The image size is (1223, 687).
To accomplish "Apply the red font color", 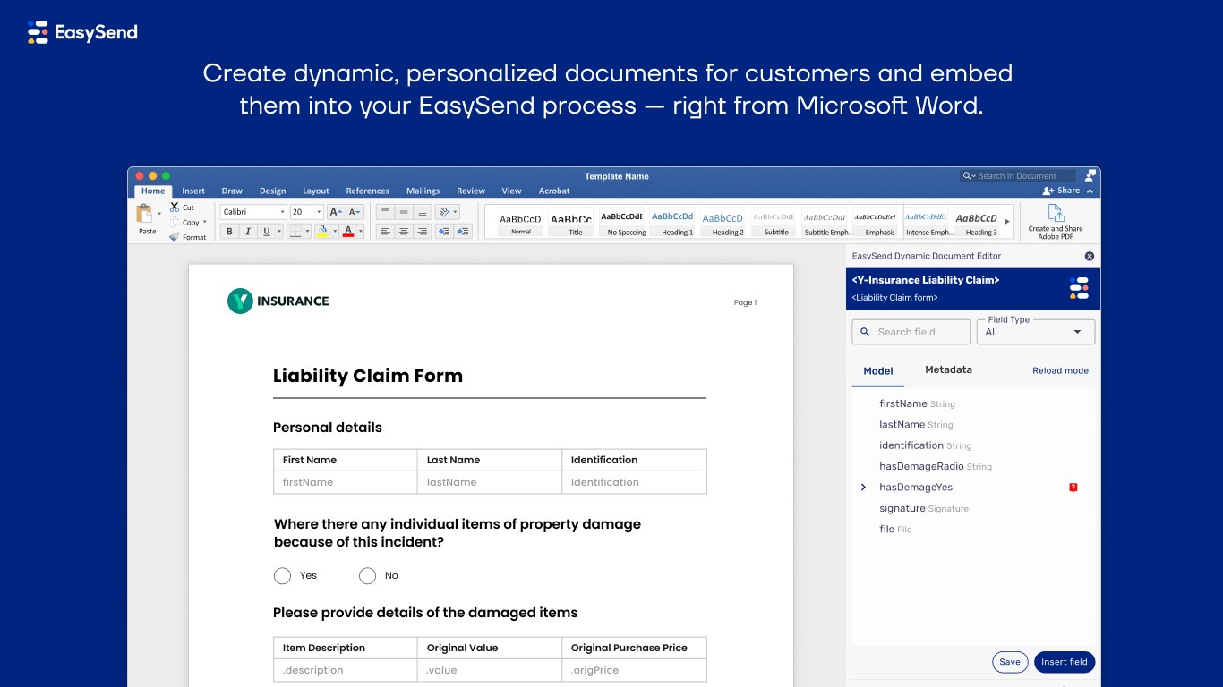I will tap(349, 232).
